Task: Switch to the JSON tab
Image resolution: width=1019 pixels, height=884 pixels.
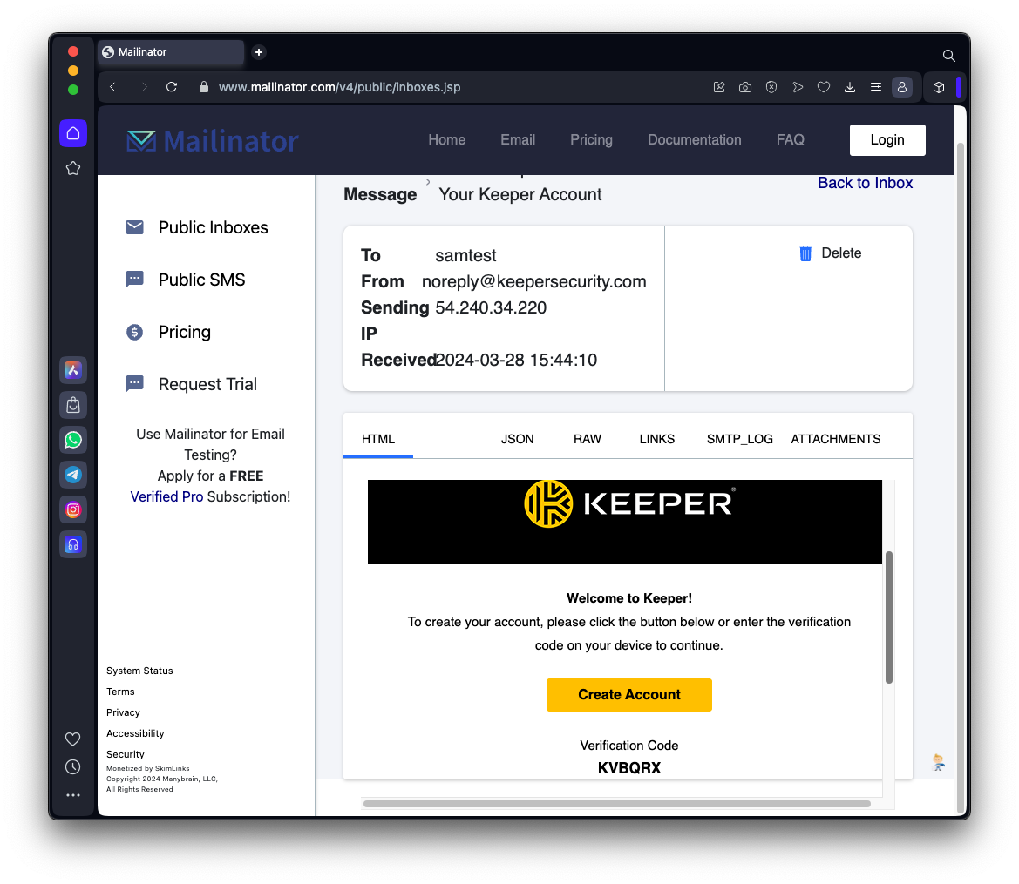Action: [517, 439]
